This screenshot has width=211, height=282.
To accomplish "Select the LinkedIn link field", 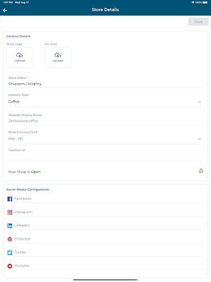I will [x=109, y=226].
